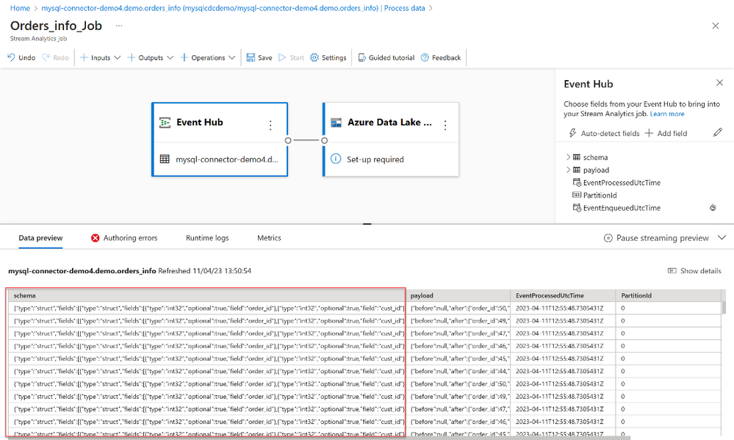
Task: Close the Orders_info_Job blade
Action: coord(716,26)
